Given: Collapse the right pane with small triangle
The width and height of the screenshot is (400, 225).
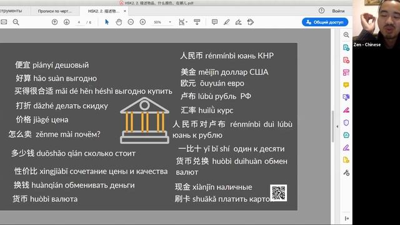Looking at the screenshot, I should coord(337,126).
